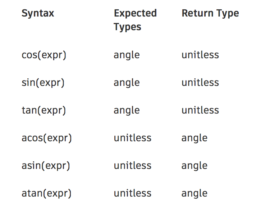Select the tan(expr) syntax cell

43,110
